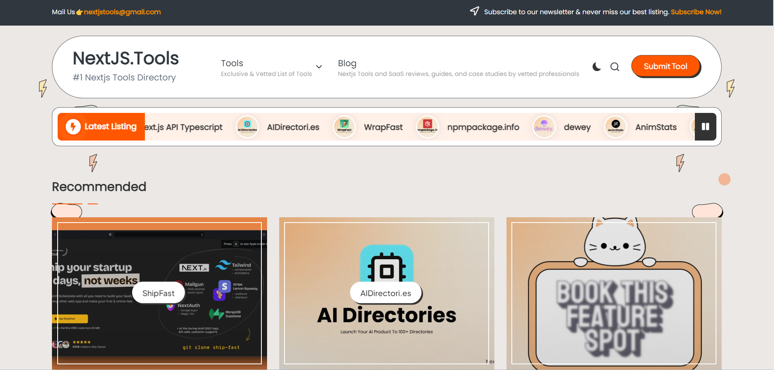Image resolution: width=774 pixels, height=370 pixels.
Task: Click the 'ext.js API Typescript' ticker item
Action: click(x=183, y=127)
